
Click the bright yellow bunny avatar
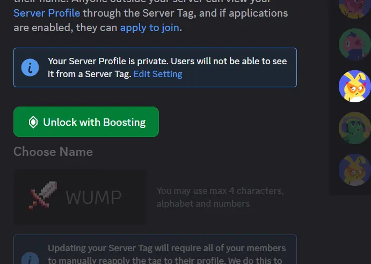coord(355,86)
